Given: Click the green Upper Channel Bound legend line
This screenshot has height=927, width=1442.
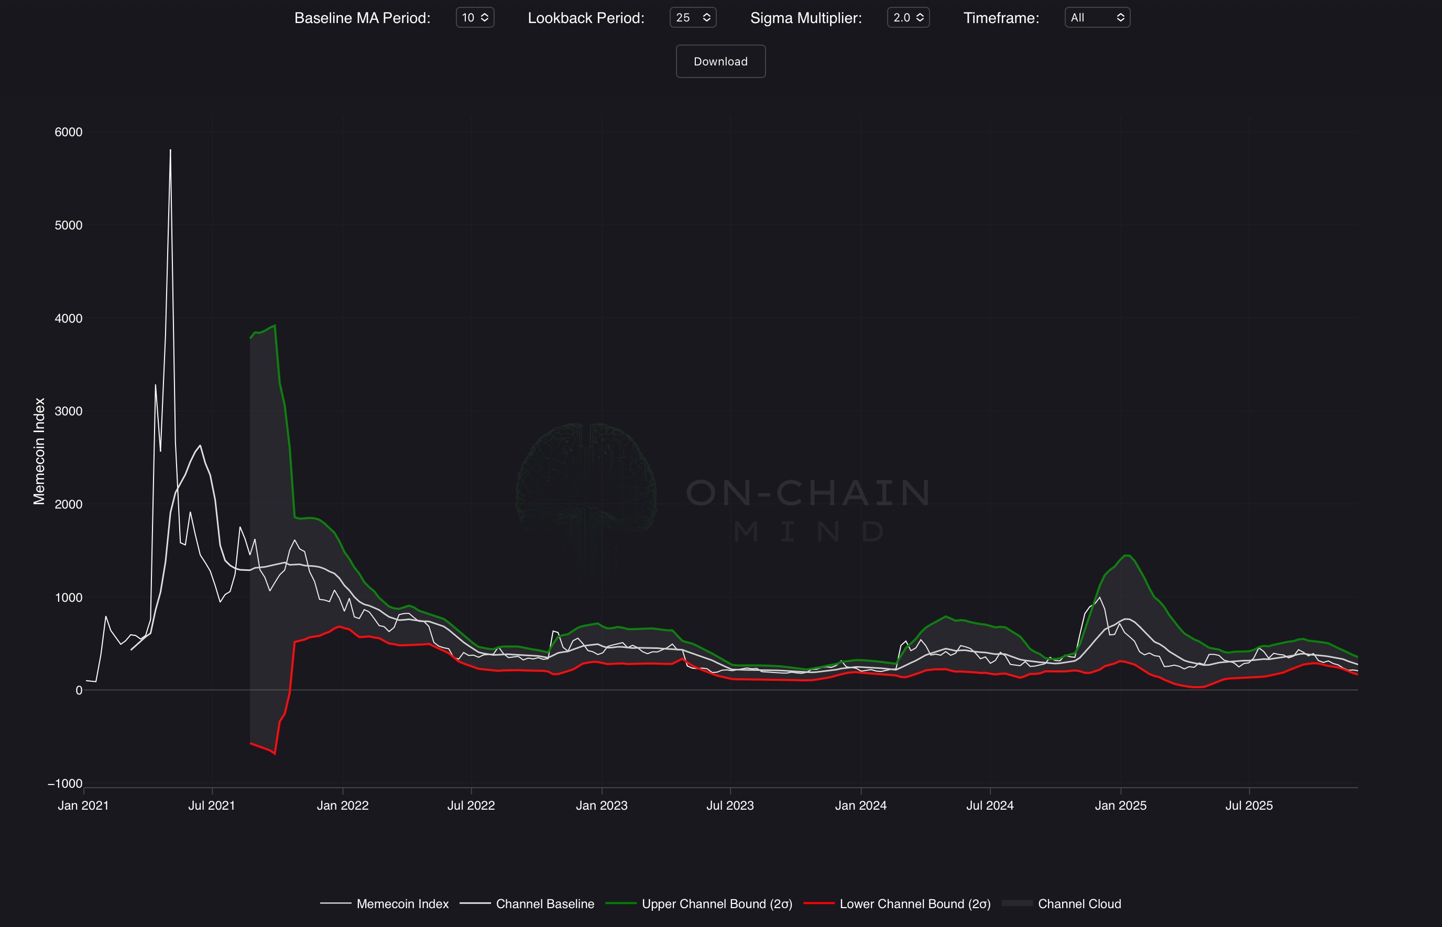Looking at the screenshot, I should pyautogui.click(x=620, y=903).
